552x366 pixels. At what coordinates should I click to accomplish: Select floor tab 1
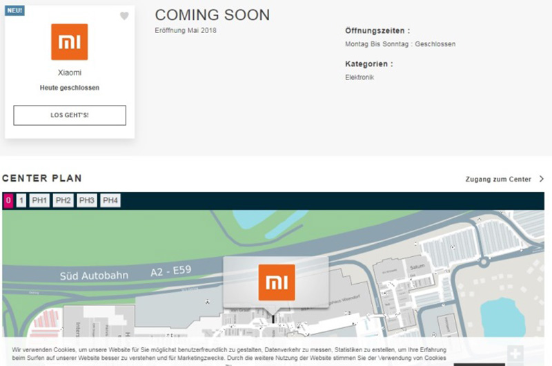click(x=21, y=200)
